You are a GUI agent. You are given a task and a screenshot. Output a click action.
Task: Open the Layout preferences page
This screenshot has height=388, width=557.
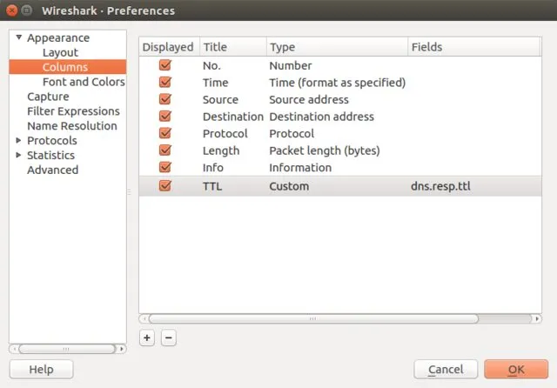click(x=60, y=52)
